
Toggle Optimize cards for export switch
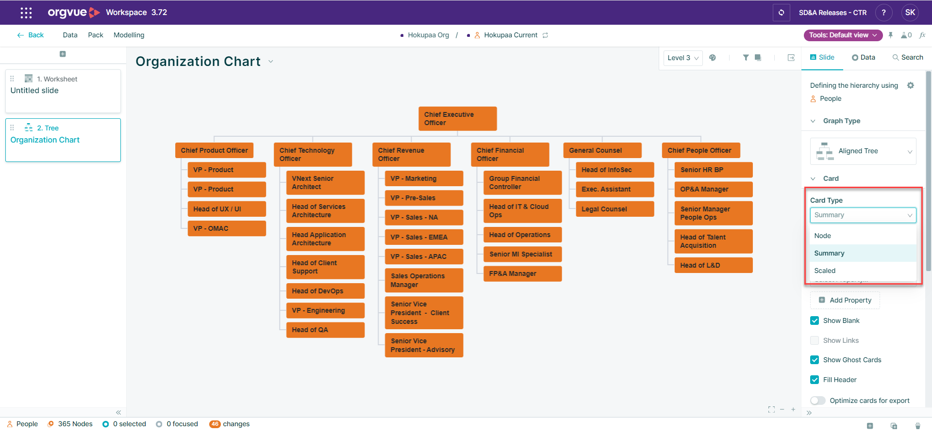(817, 401)
